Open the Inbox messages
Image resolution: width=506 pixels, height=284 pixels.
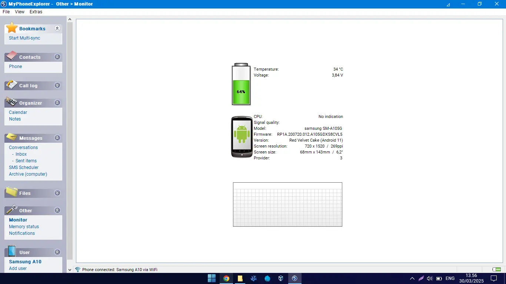(x=21, y=154)
